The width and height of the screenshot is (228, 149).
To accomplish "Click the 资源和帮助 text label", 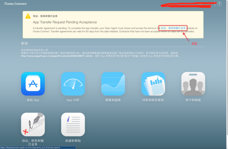I will point(73,141).
